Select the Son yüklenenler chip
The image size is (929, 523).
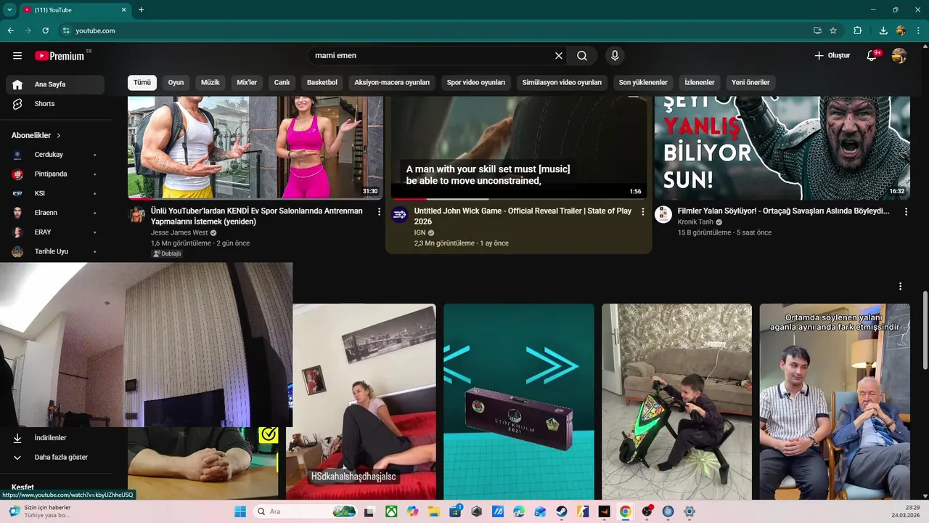coord(643,82)
